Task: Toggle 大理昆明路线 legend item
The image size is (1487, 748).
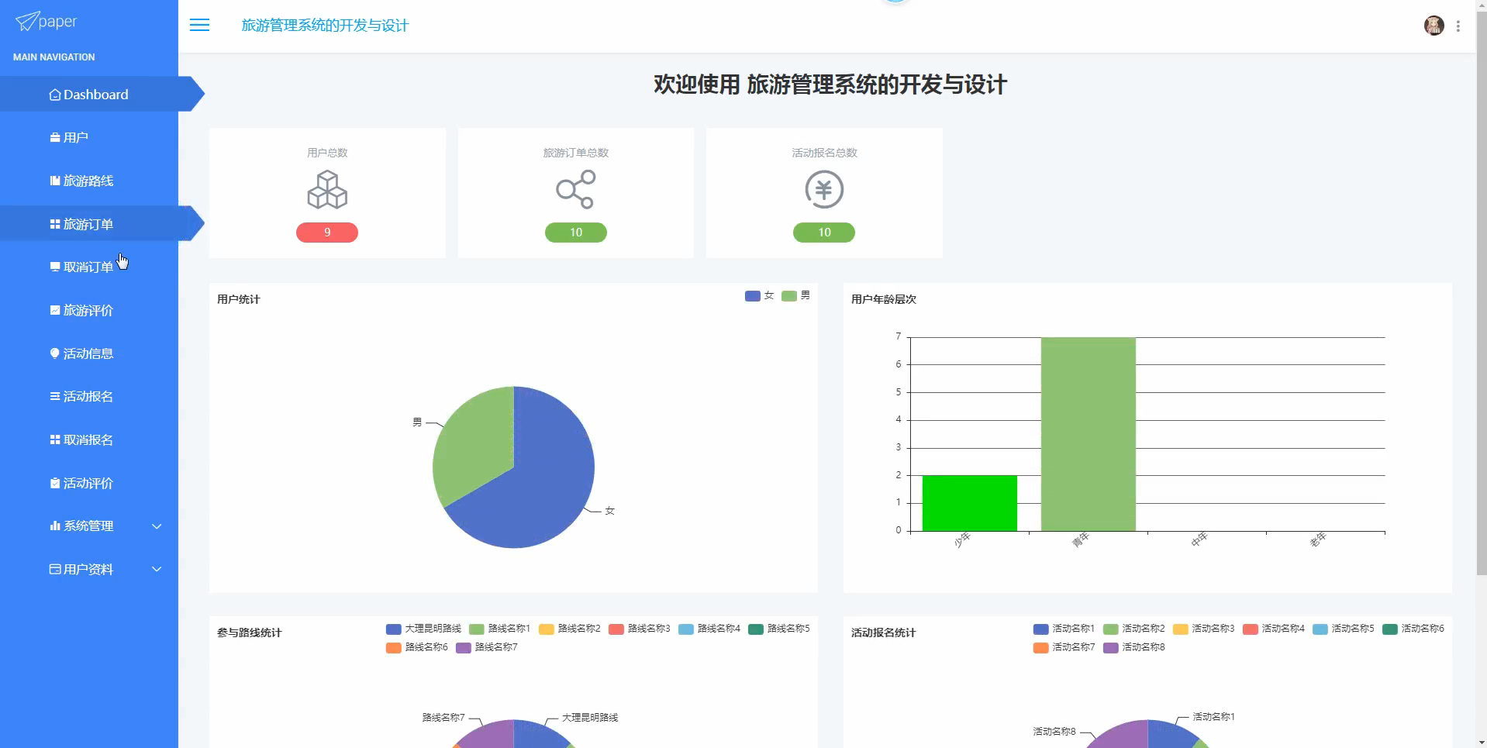Action: (423, 629)
